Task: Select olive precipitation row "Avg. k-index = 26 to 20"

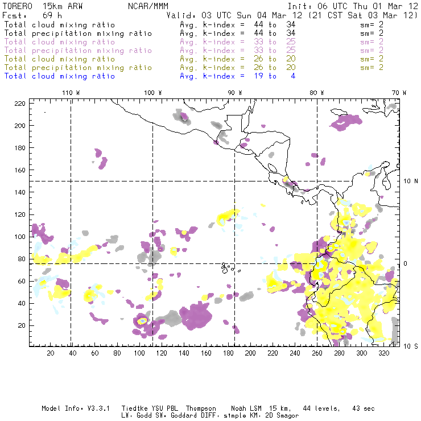Action: point(238,67)
